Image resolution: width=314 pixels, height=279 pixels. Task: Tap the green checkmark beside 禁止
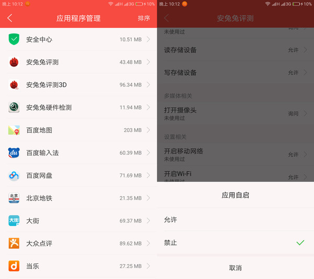(x=300, y=243)
